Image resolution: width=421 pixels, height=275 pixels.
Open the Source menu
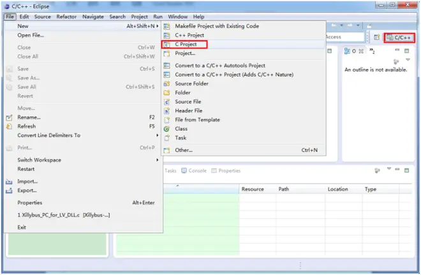pos(43,17)
